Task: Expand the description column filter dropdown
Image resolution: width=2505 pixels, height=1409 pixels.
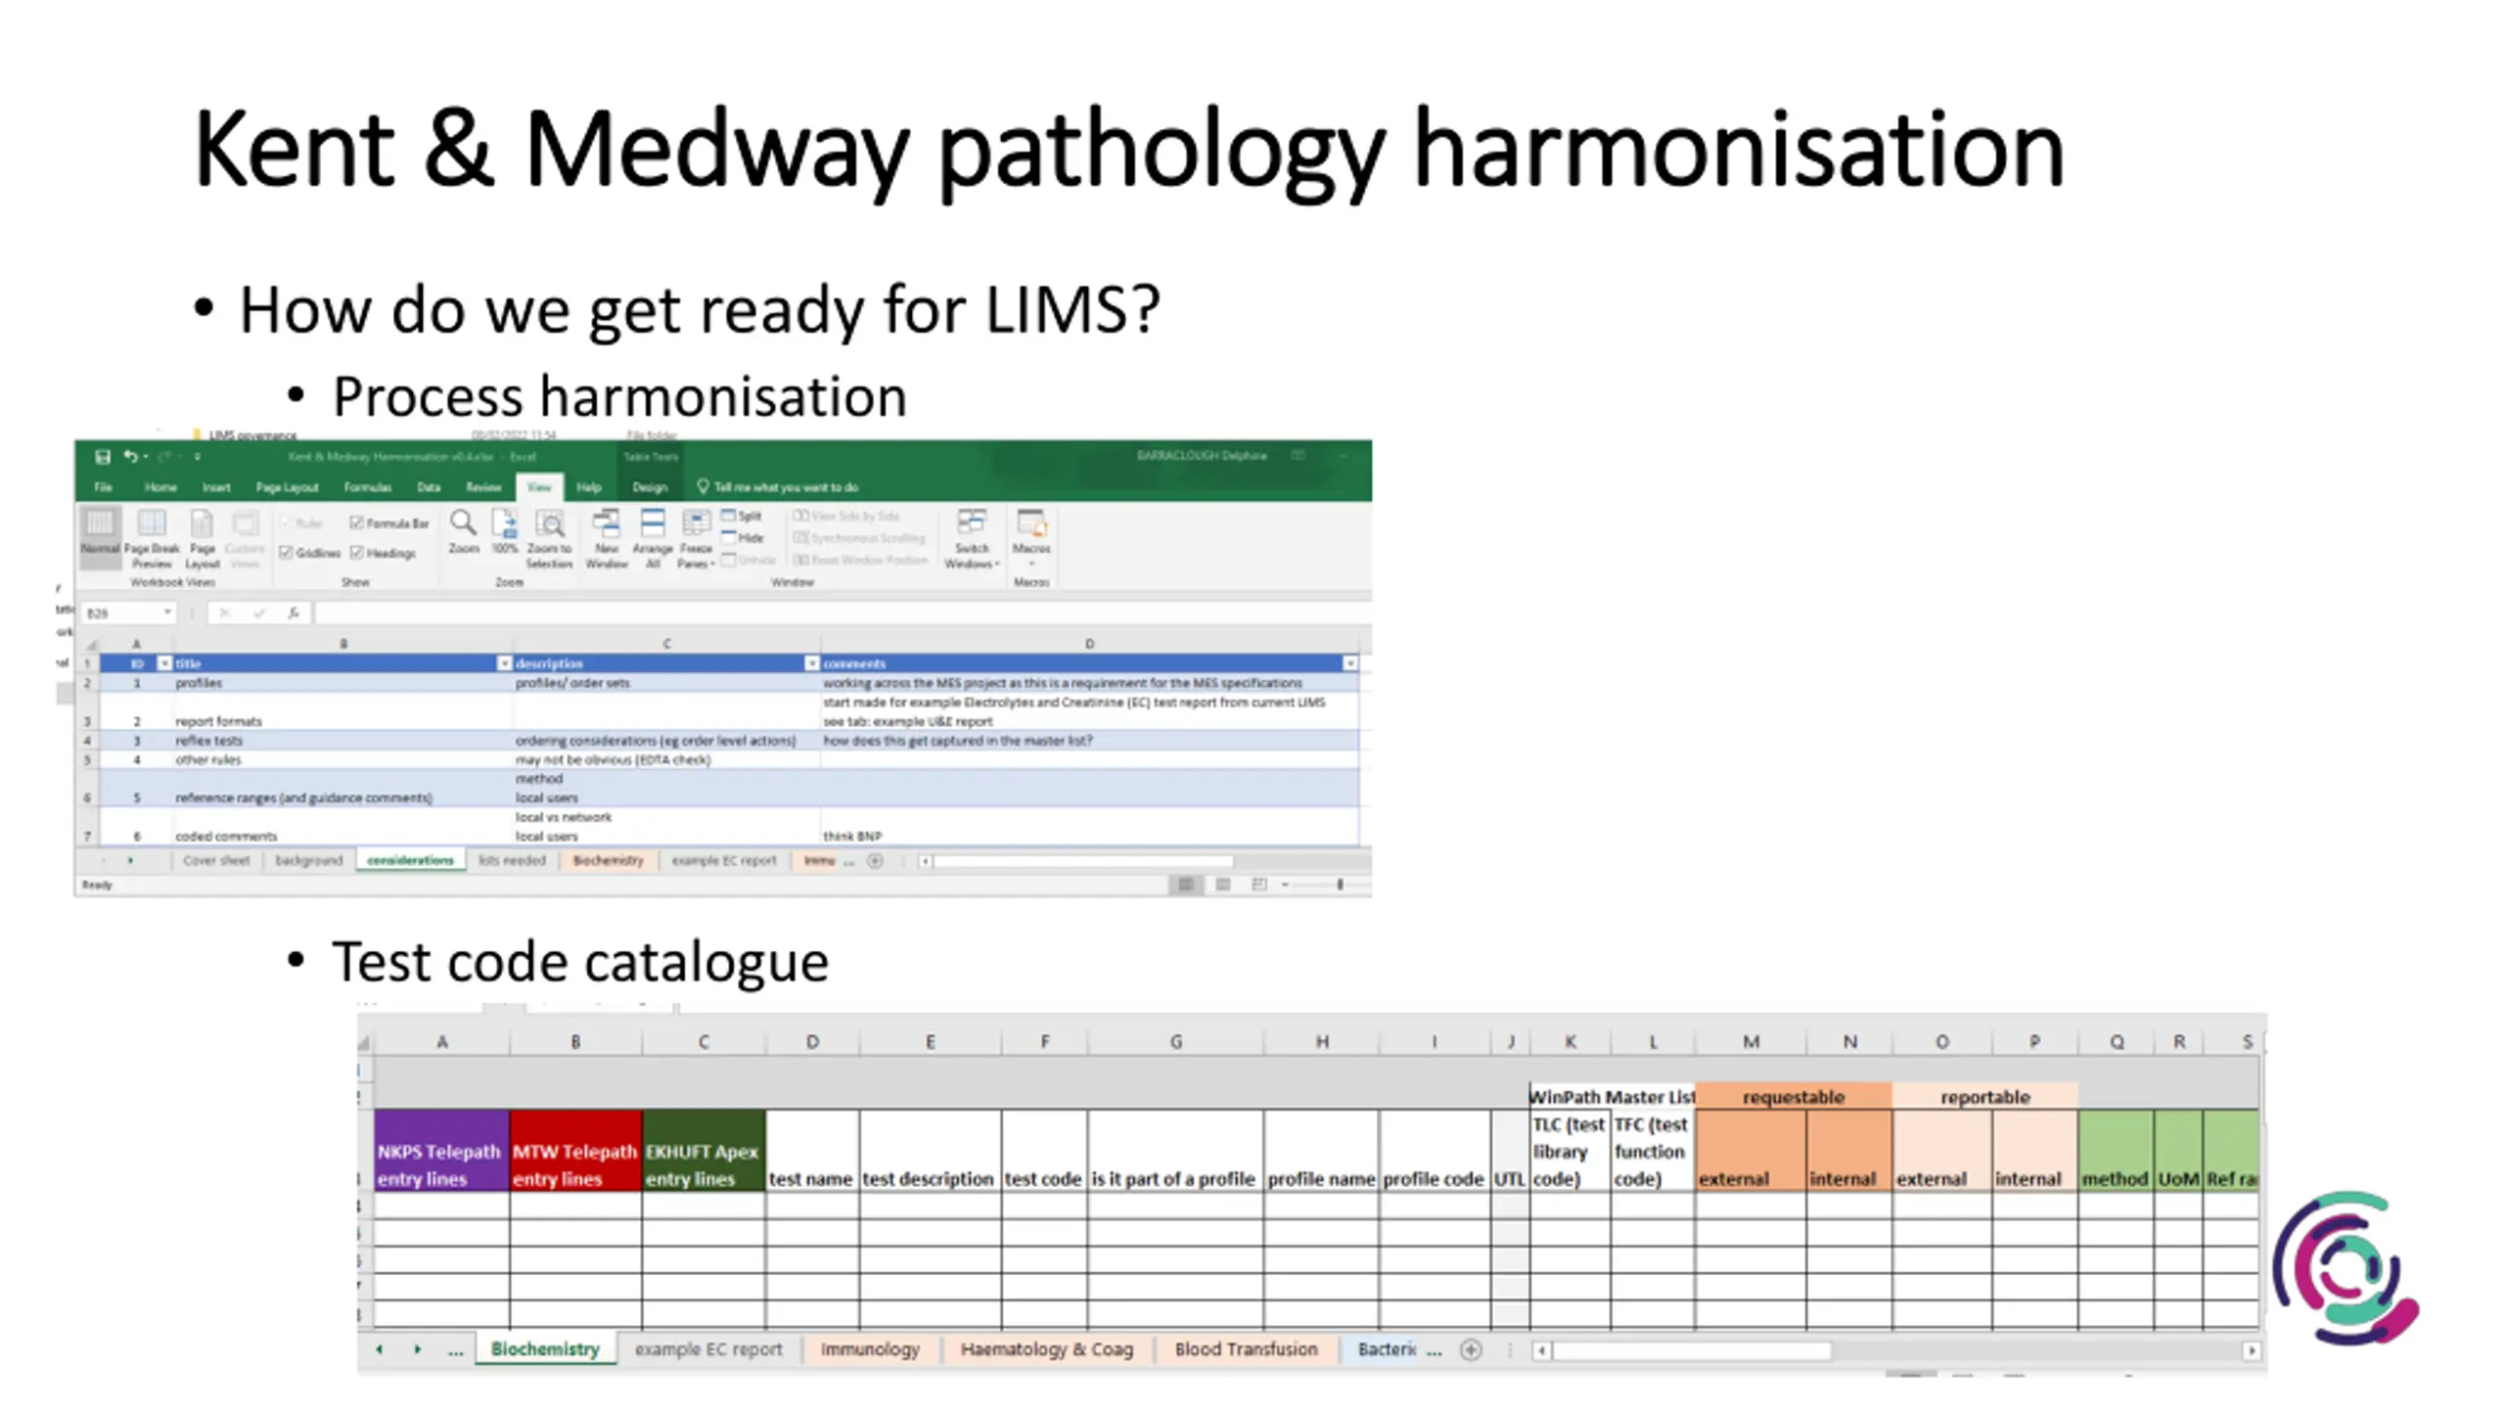Action: click(811, 663)
